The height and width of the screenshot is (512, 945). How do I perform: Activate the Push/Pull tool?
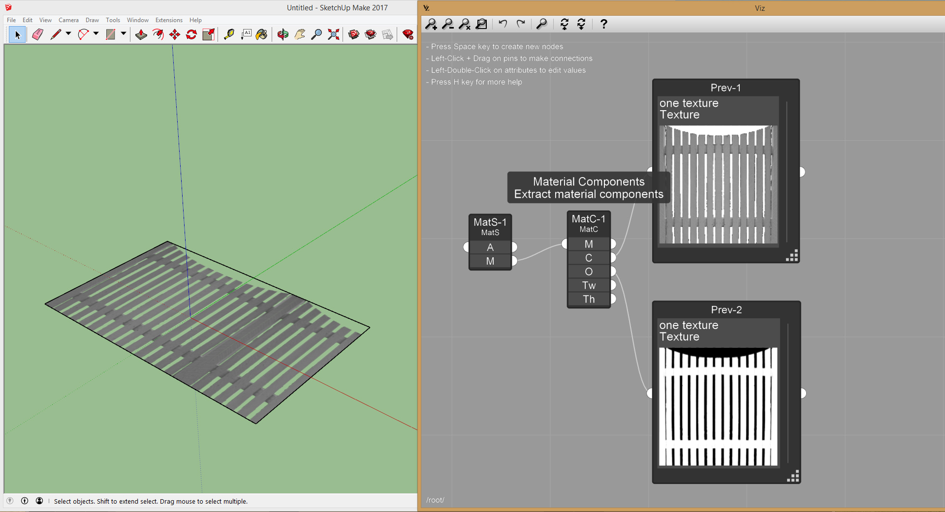click(x=141, y=34)
